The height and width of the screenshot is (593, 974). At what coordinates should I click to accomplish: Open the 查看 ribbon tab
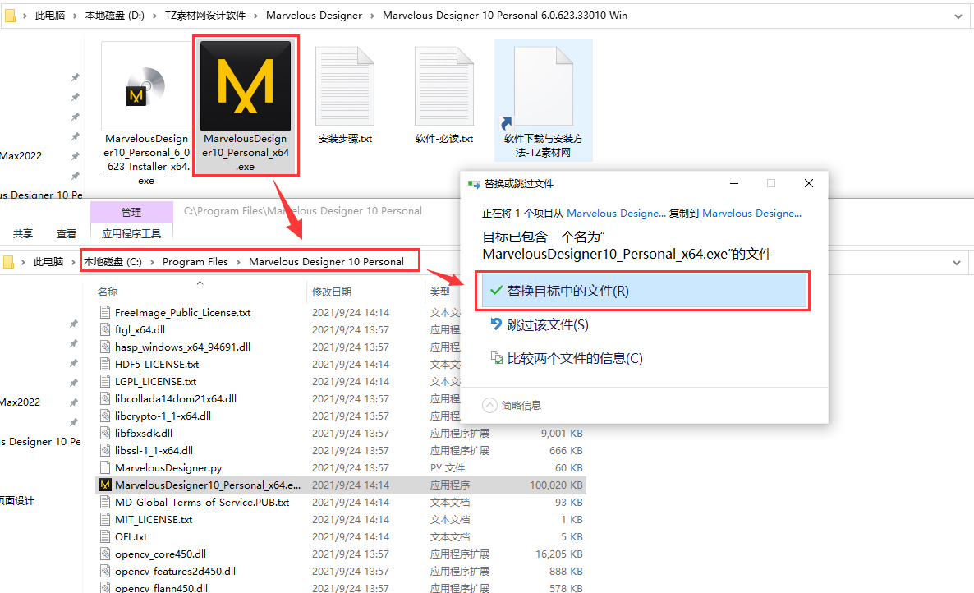tap(67, 233)
